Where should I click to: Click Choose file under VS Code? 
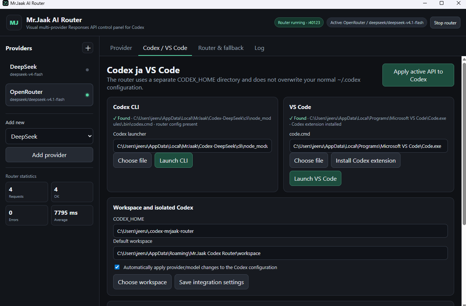point(308,160)
